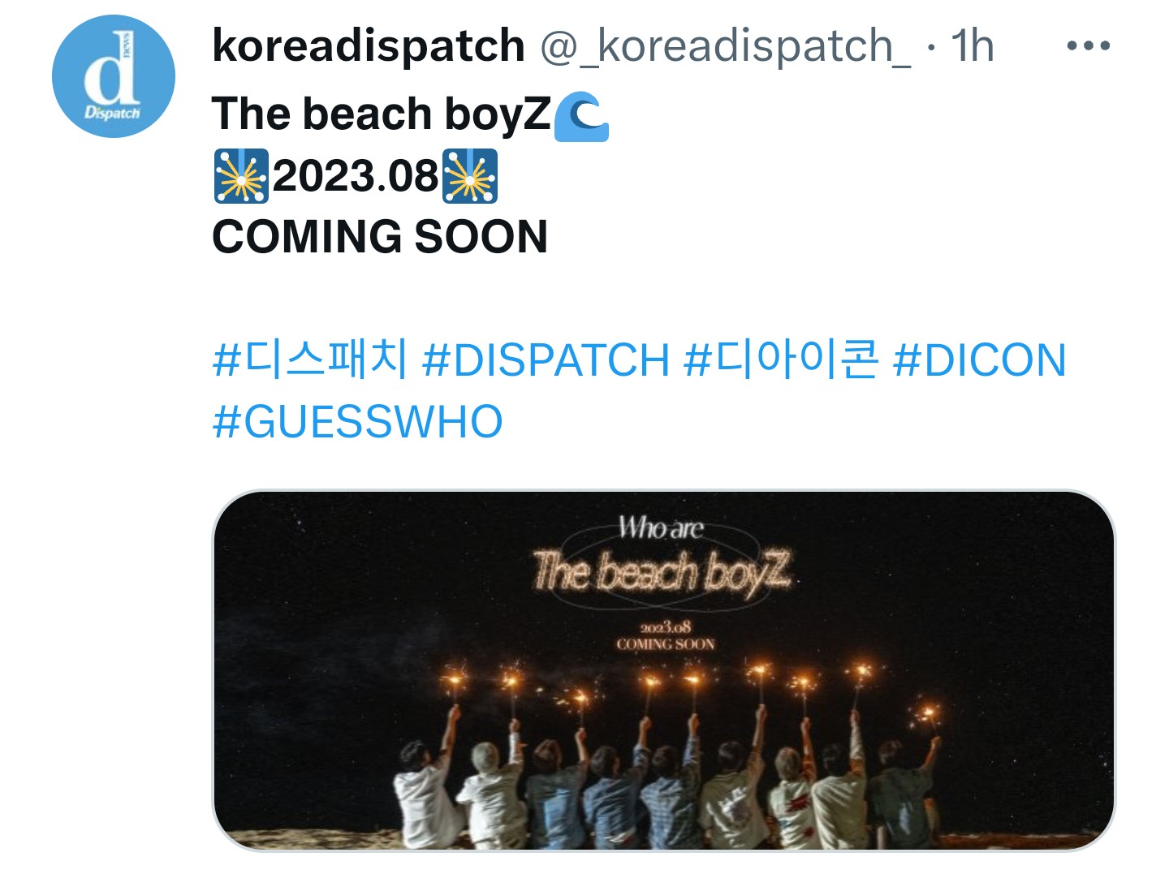Image resolution: width=1169 pixels, height=874 pixels.
Task: Open the three-dot more options menu
Action: pos(1088,46)
